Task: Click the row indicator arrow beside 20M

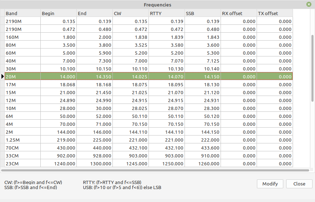Action: (x=3, y=76)
